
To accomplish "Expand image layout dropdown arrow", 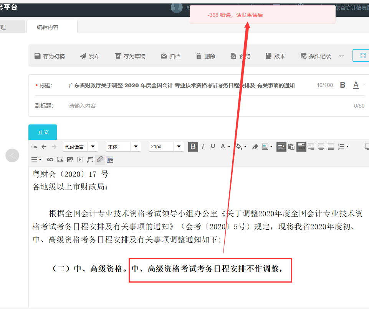I will [271, 147].
